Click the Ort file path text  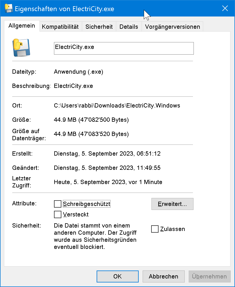(117, 106)
